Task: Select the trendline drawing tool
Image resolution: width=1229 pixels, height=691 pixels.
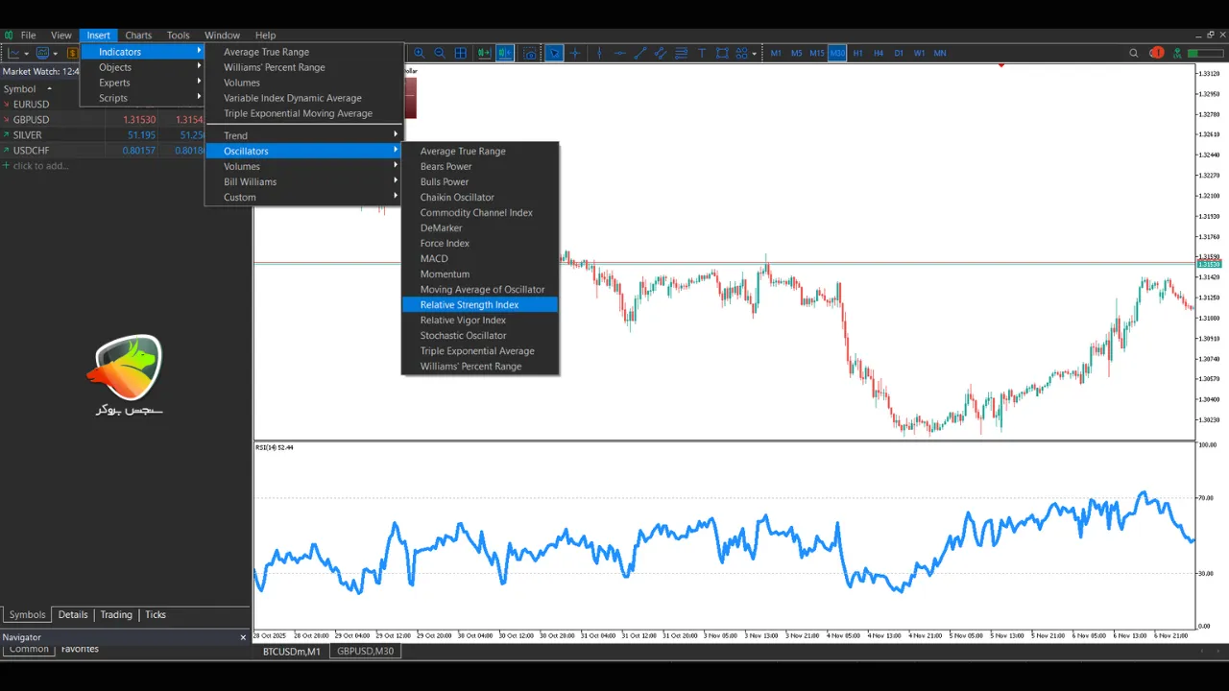Action: (x=640, y=53)
